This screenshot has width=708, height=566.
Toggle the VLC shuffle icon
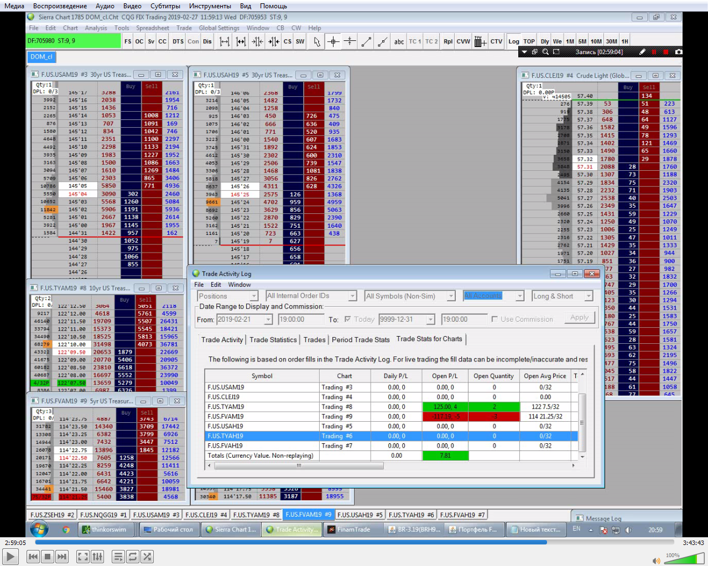click(147, 557)
